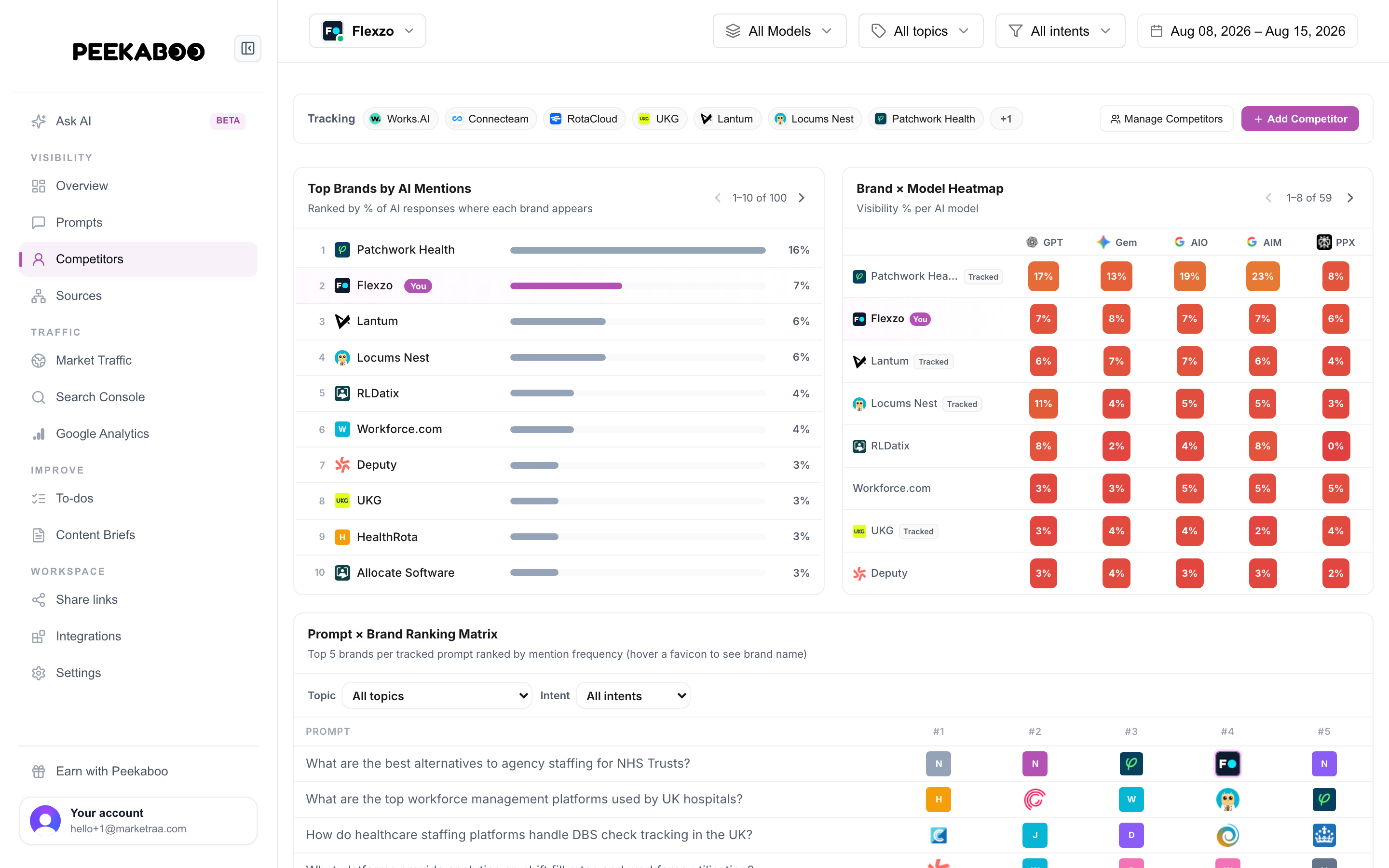Click the Settings gear icon
Viewport: 1389px width, 868px height.
tap(39, 673)
